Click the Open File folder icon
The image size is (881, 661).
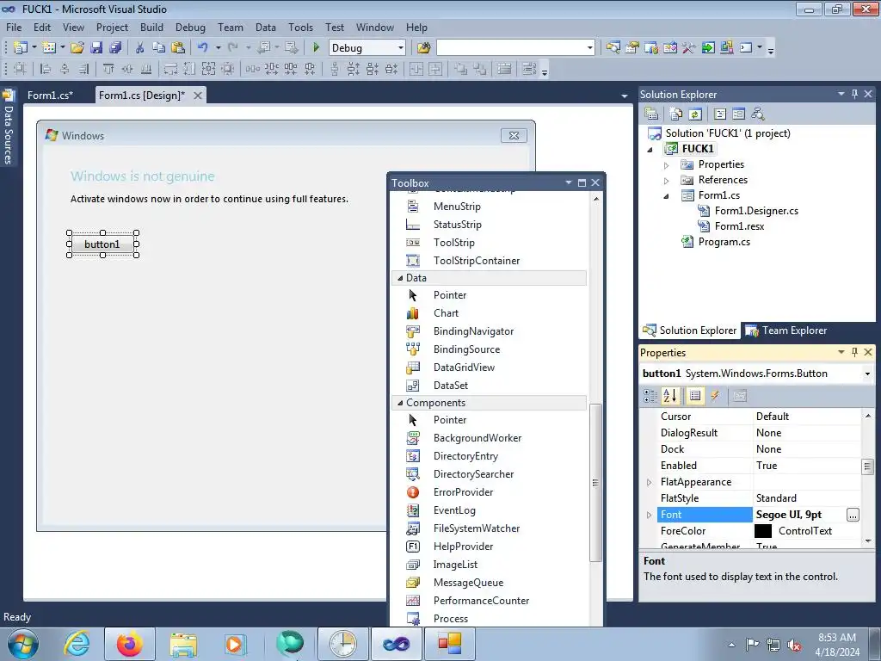pyautogui.click(x=77, y=48)
